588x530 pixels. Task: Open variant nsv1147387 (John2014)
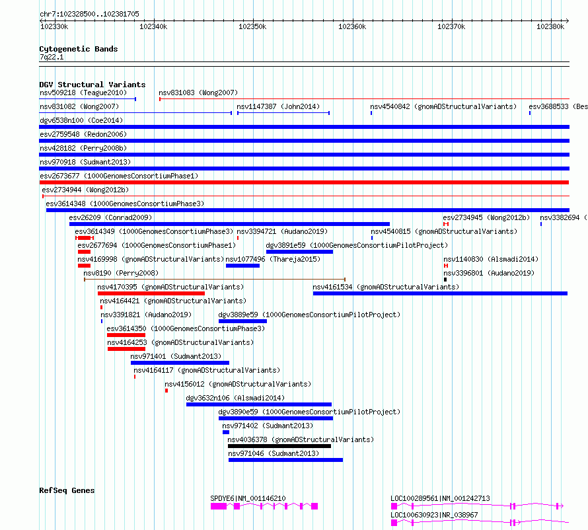278,106
